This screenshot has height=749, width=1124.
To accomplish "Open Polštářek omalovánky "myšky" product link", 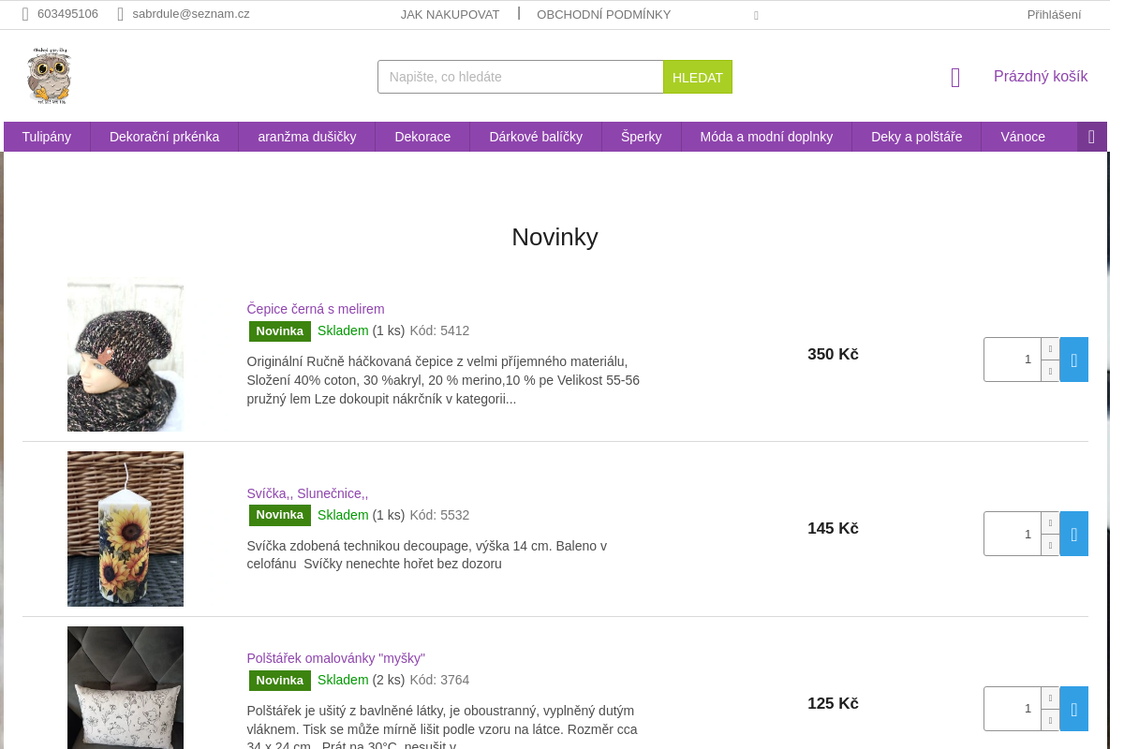I will [x=336, y=658].
